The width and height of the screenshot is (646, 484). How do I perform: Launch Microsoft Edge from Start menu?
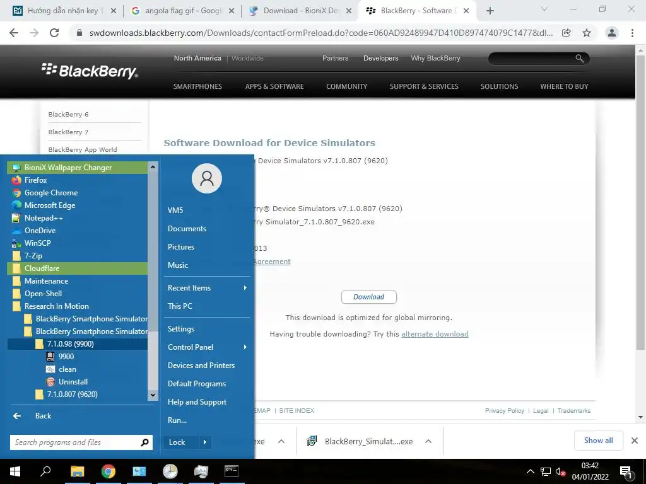pos(78,205)
